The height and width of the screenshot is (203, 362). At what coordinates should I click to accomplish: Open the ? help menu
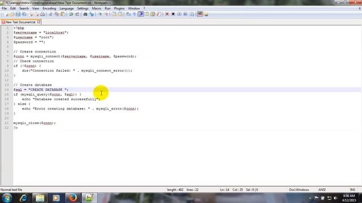click(x=144, y=8)
